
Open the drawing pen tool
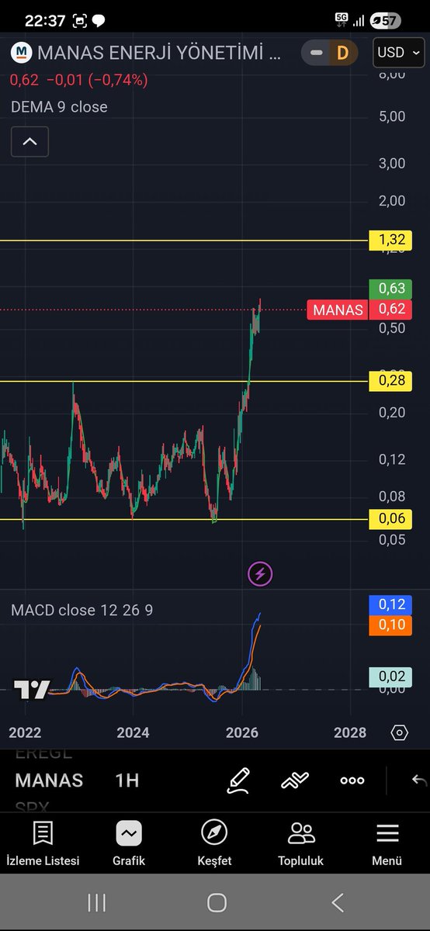[238, 780]
